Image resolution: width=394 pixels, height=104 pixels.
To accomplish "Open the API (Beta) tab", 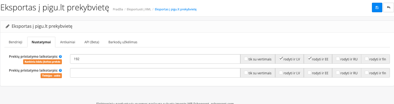I will click(92, 42).
